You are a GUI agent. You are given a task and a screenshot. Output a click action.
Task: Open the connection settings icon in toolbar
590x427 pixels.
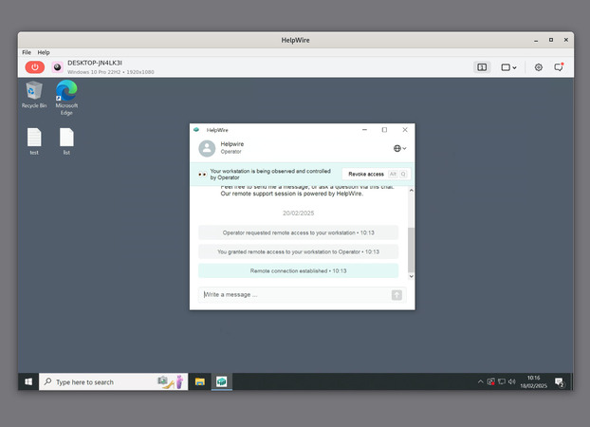(539, 67)
